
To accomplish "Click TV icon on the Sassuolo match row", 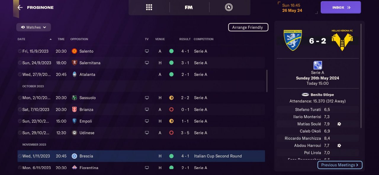I will 147,98.
